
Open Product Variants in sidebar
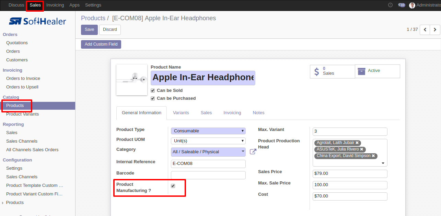(22, 114)
